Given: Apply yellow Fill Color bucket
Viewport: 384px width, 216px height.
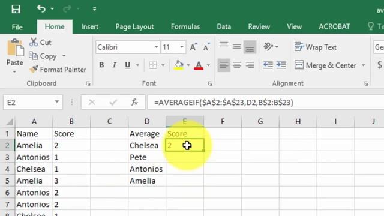Looking at the screenshot, I should coord(179,65).
